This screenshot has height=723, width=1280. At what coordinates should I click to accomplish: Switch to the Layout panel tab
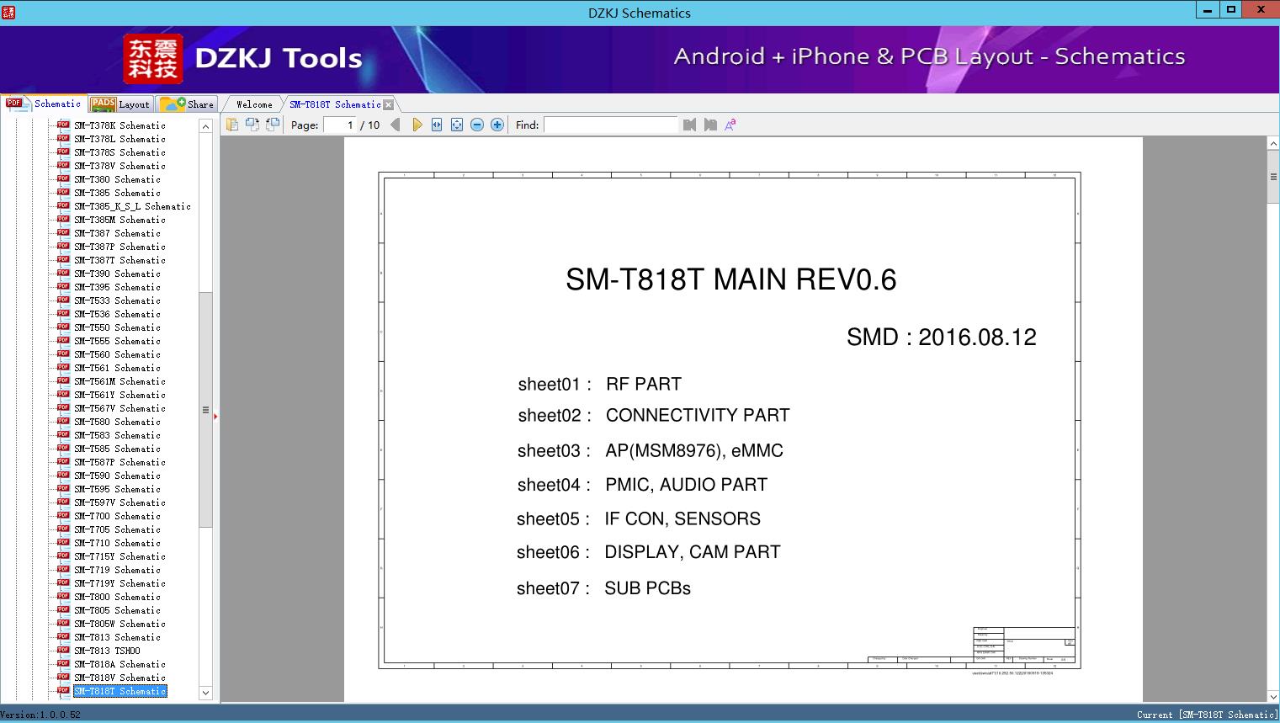point(120,104)
